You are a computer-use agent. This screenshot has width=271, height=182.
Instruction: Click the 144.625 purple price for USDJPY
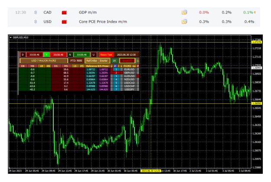pos(104,89)
